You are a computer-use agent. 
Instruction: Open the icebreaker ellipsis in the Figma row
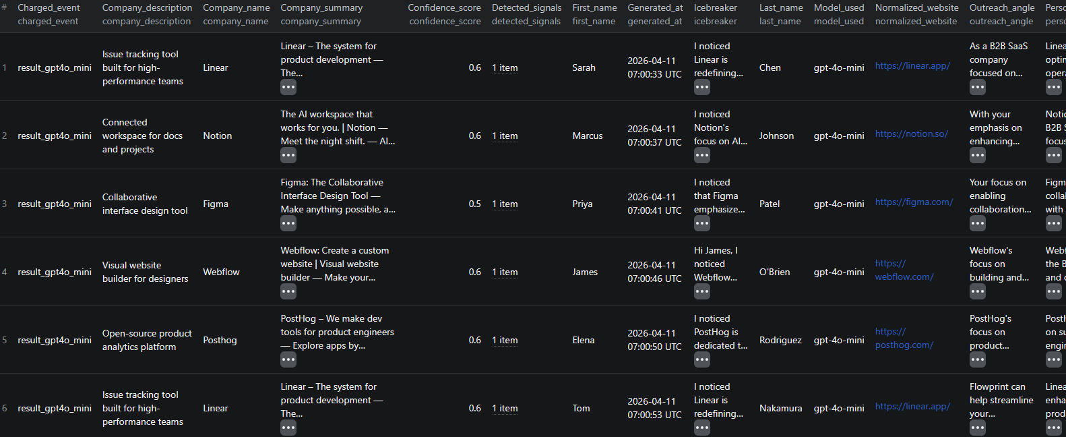[x=702, y=223]
